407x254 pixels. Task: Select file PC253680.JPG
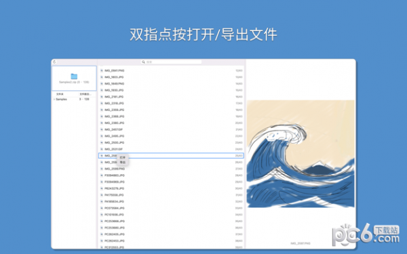pos(172,228)
